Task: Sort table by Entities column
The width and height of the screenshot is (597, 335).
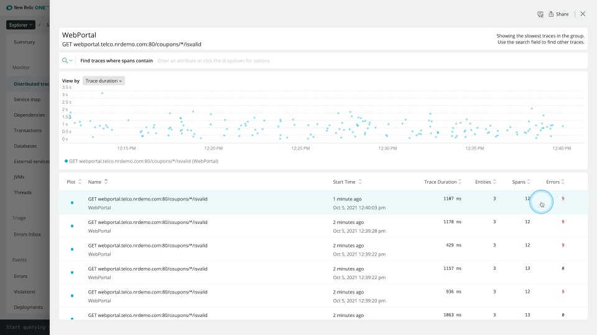Action: (486, 182)
